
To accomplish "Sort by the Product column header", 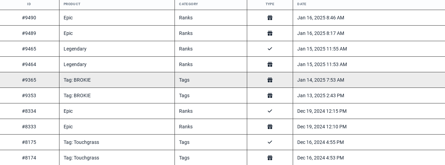I will (72, 4).
